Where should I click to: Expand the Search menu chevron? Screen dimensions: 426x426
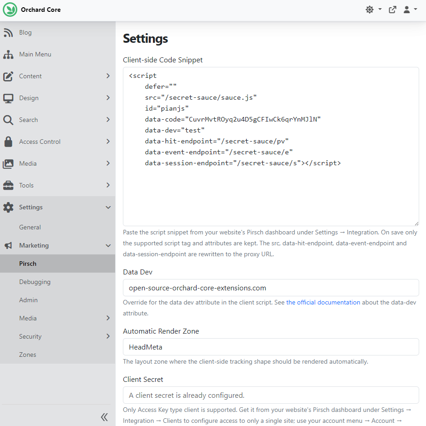[x=108, y=120]
